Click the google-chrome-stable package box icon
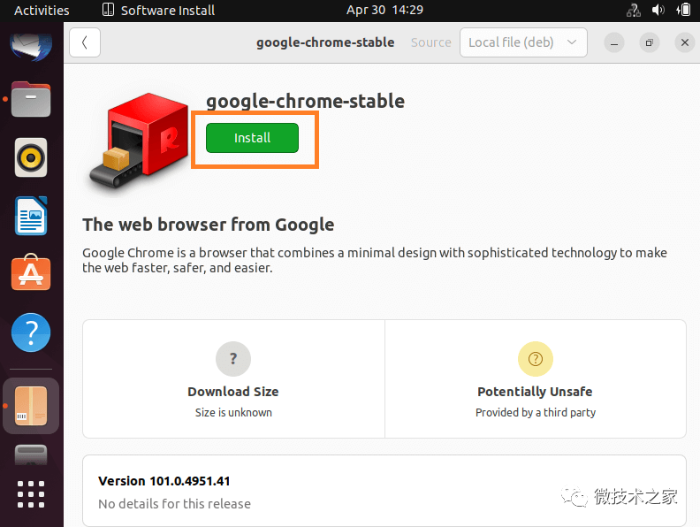Viewport: 700px width, 527px height. click(140, 143)
